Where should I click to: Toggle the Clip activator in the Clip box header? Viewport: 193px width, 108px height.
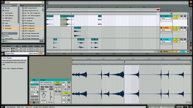tap(31, 80)
